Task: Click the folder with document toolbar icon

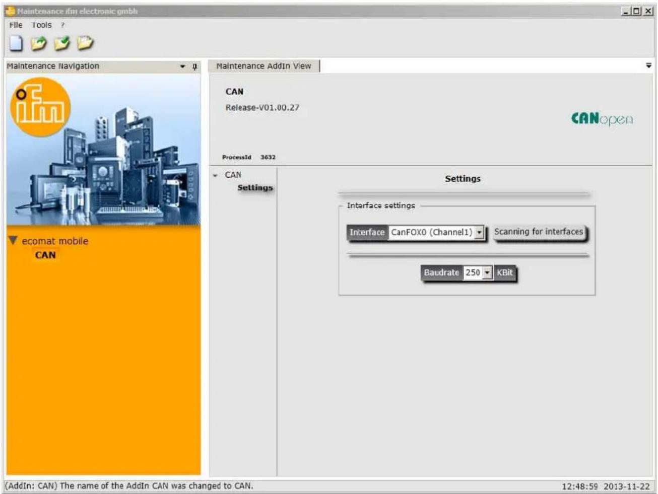Action: 85,43
